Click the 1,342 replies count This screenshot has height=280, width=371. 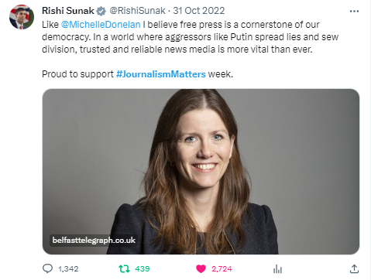68,269
